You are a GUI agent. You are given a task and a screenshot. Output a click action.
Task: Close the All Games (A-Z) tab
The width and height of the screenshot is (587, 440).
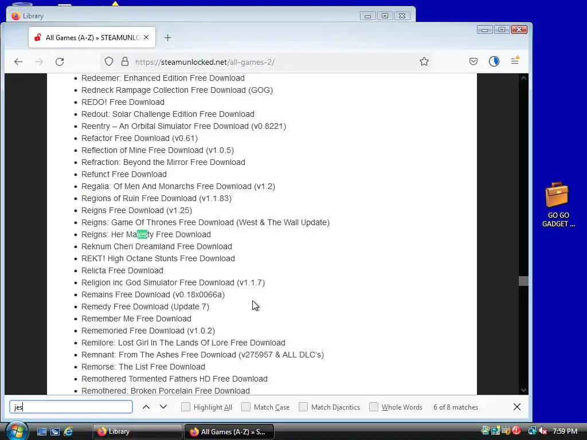click(x=146, y=37)
